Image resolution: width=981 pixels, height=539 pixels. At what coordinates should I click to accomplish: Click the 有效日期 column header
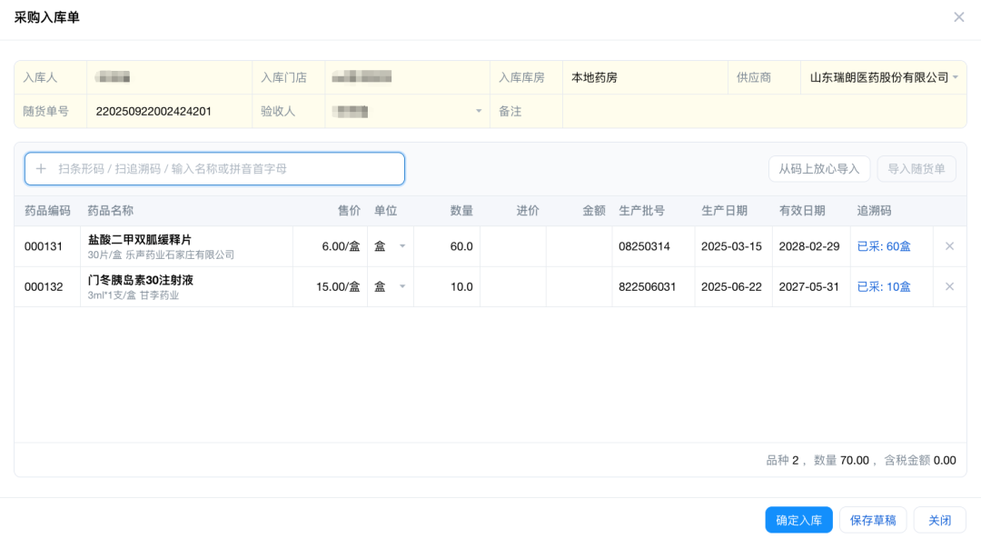[x=802, y=211]
